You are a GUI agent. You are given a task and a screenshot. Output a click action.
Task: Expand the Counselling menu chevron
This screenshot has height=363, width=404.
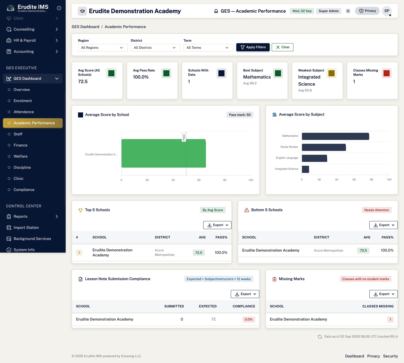point(57,29)
